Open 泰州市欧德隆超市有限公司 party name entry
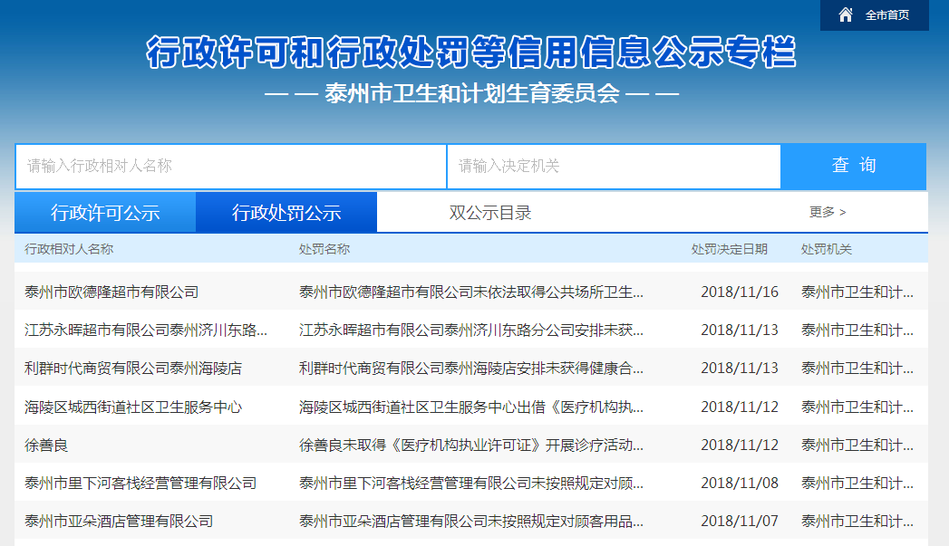The image size is (949, 546). coord(111,292)
